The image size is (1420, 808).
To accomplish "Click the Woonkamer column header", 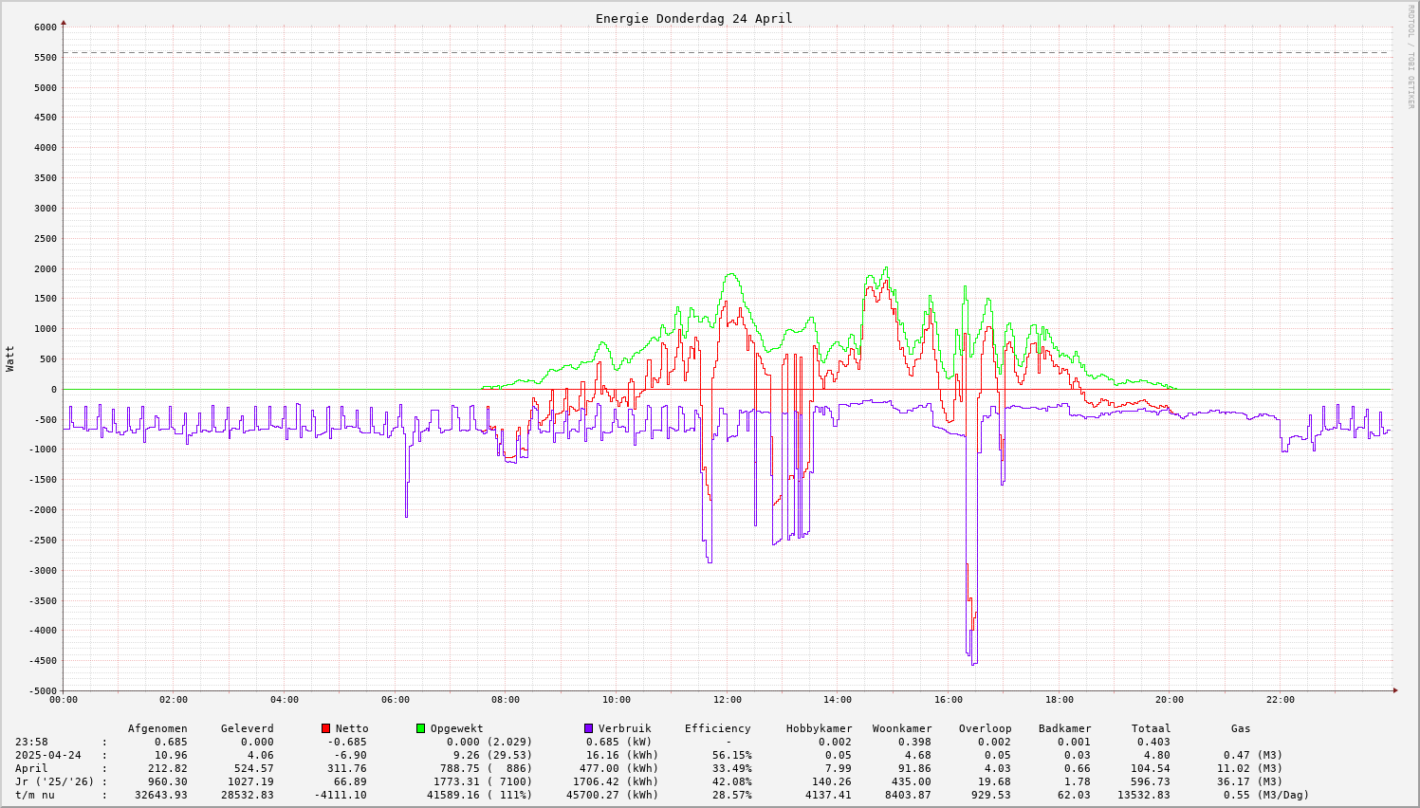I will (902, 728).
